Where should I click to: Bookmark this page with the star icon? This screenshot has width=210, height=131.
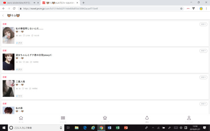[181, 8]
